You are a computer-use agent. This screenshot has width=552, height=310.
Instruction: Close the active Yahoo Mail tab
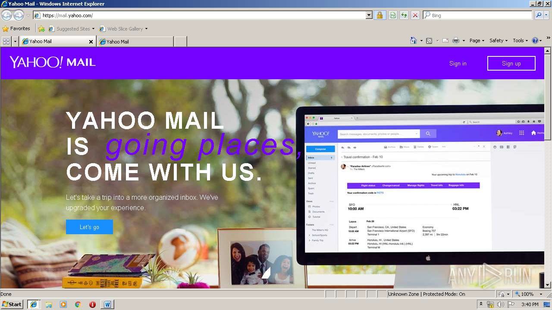click(x=91, y=42)
